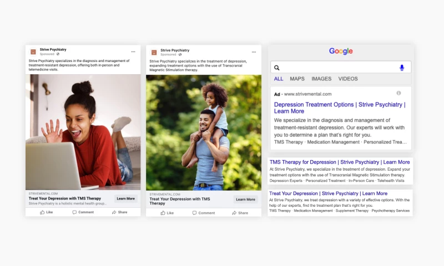This screenshot has height=266, width=444.
Task: Open the three-dot menu on first ad
Action: (x=133, y=52)
